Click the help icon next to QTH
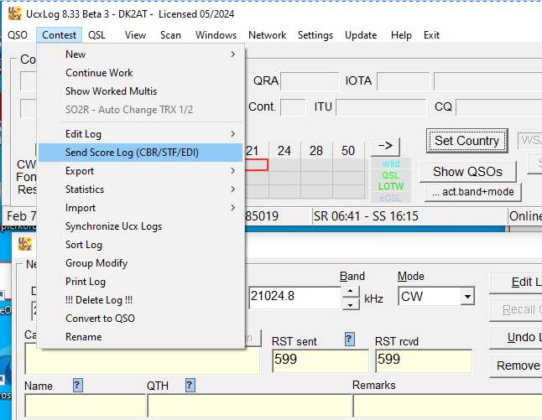The width and height of the screenshot is (542, 420). pos(190,385)
